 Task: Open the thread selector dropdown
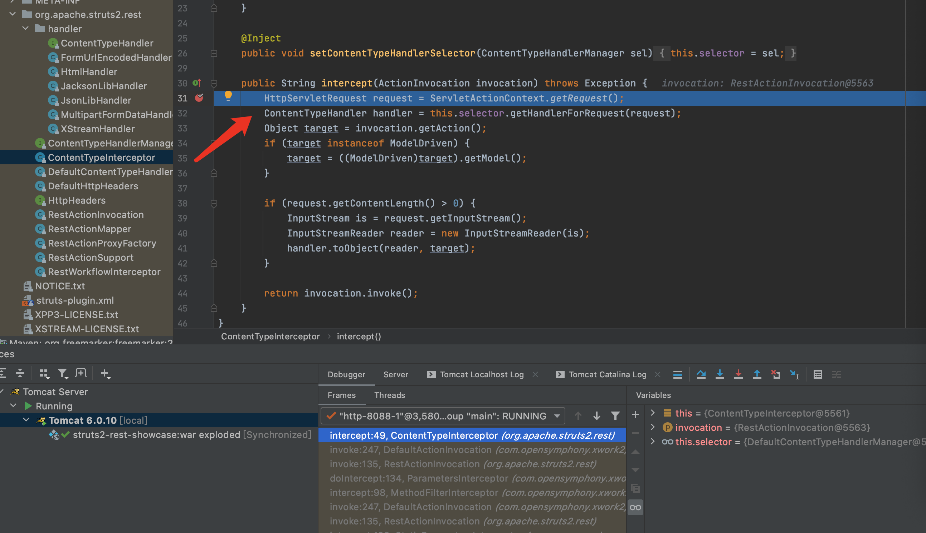(443, 416)
